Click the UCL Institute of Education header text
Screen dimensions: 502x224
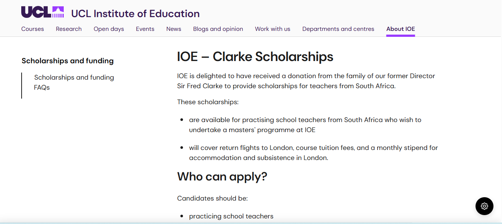click(x=135, y=13)
